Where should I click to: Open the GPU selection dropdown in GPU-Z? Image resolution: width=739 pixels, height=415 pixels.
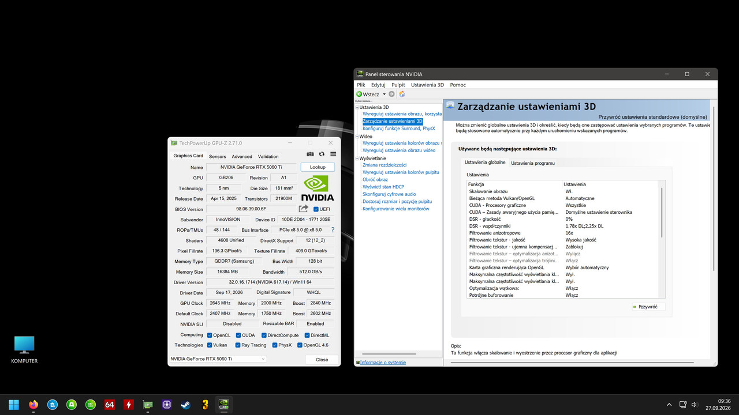click(x=218, y=359)
